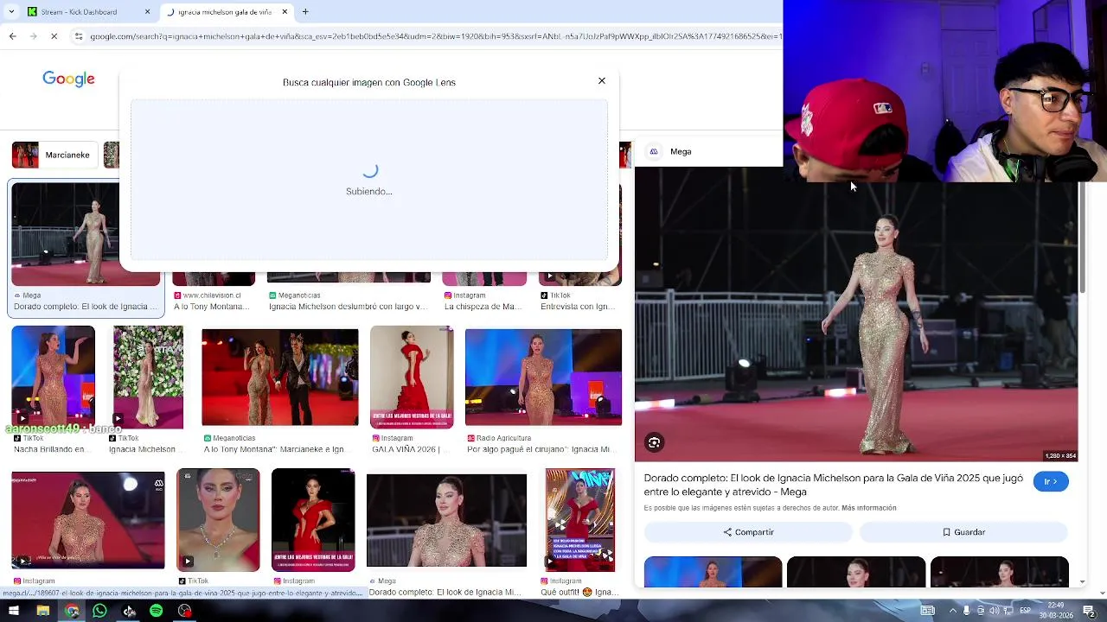Open the tab search dropdown arrow
The image size is (1107, 622).
11,12
